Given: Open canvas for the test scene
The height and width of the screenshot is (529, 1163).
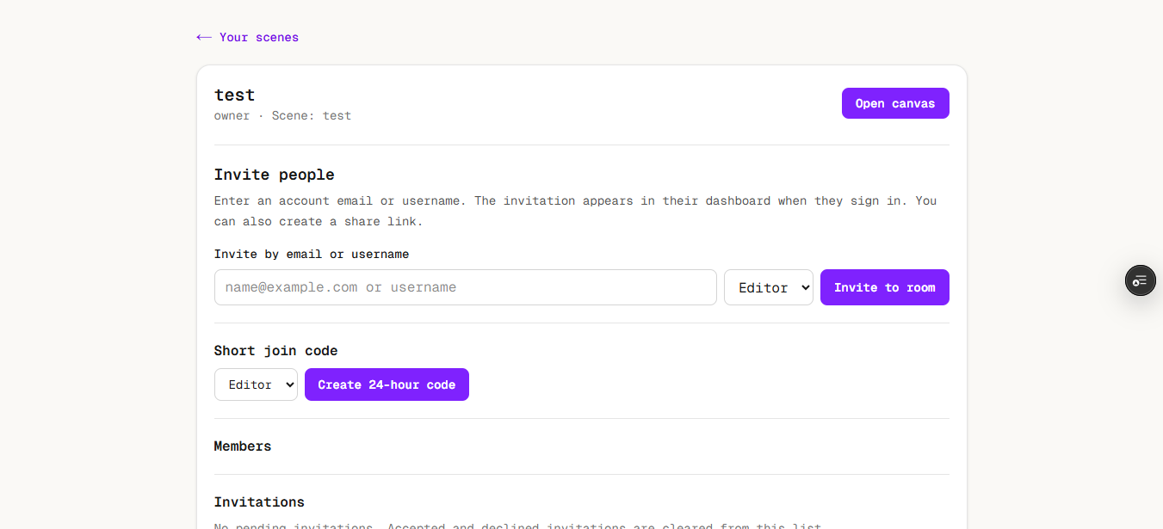Looking at the screenshot, I should [895, 103].
